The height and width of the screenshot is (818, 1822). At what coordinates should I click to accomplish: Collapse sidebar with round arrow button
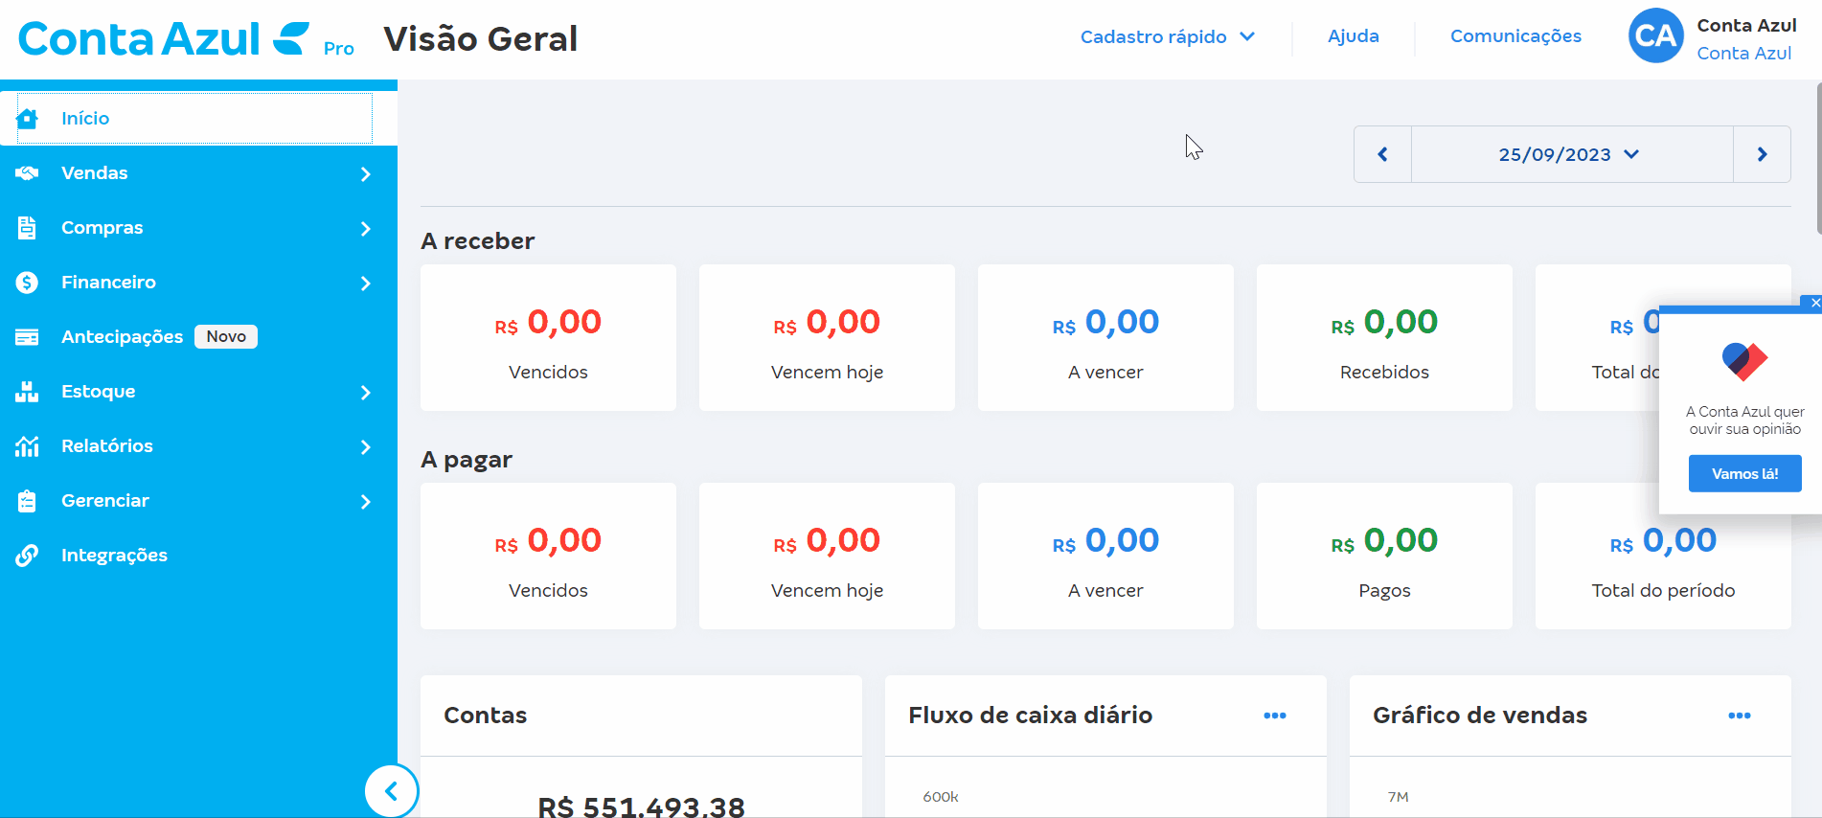point(391,791)
